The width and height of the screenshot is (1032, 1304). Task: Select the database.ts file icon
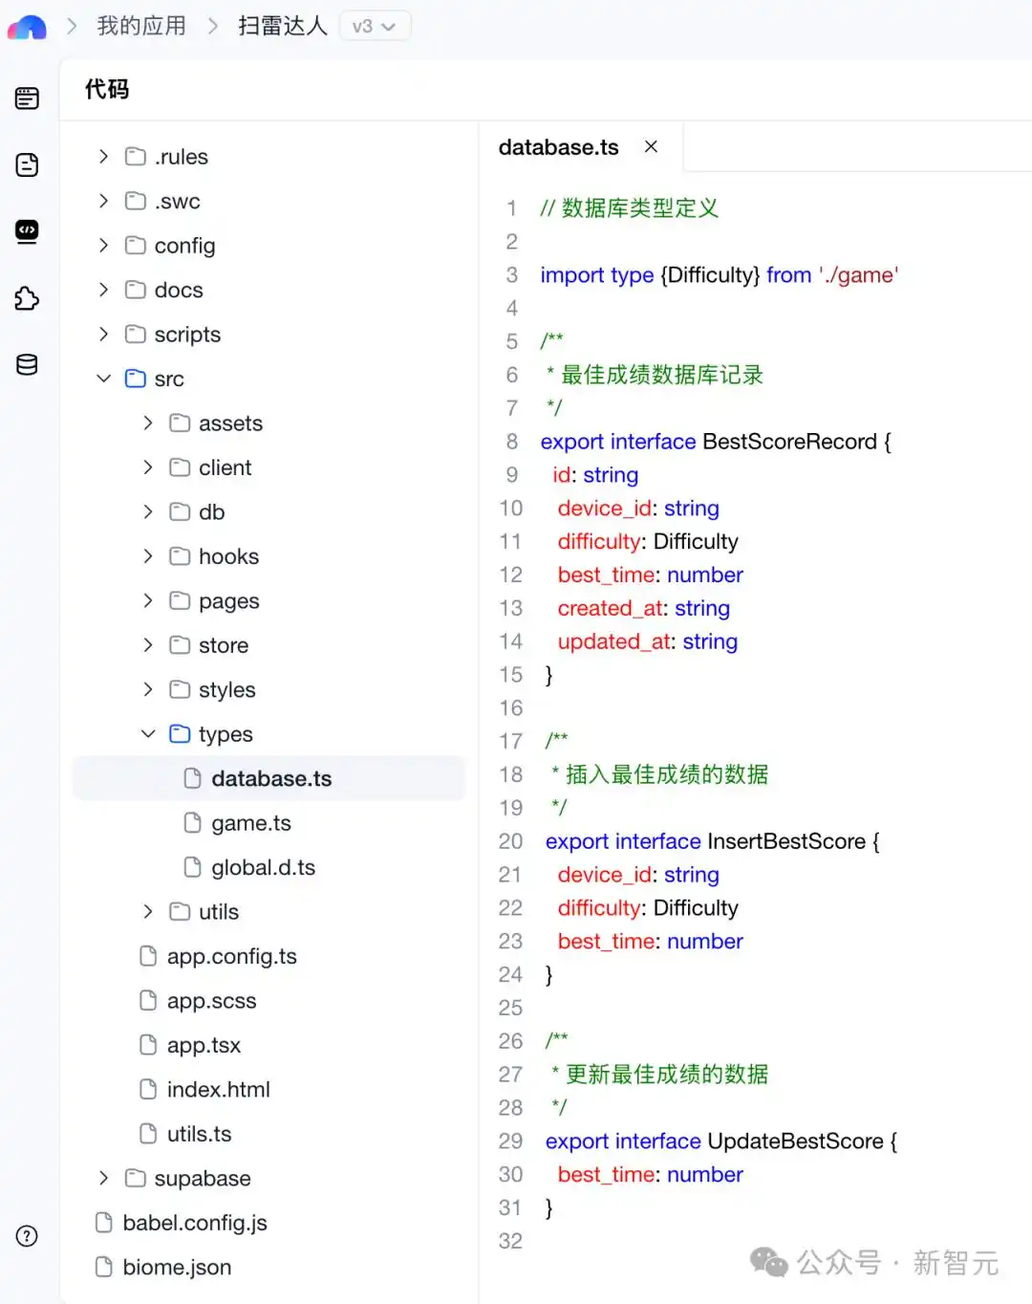coord(192,778)
